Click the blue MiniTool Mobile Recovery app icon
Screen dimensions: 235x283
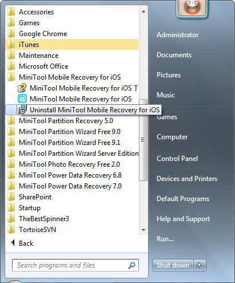[x=22, y=99]
